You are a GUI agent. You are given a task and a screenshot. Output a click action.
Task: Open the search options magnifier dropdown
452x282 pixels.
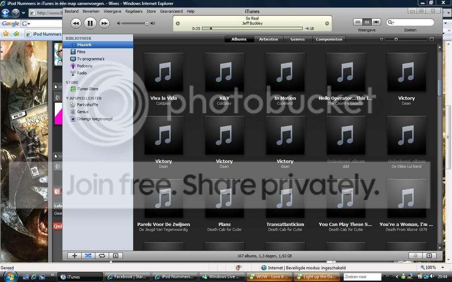(391, 22)
